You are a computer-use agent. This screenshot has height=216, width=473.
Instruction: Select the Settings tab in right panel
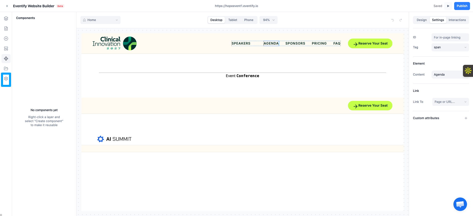[x=438, y=20]
